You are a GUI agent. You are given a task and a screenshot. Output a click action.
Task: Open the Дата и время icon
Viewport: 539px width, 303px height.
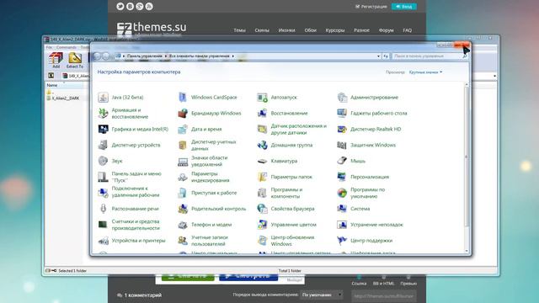(183, 129)
